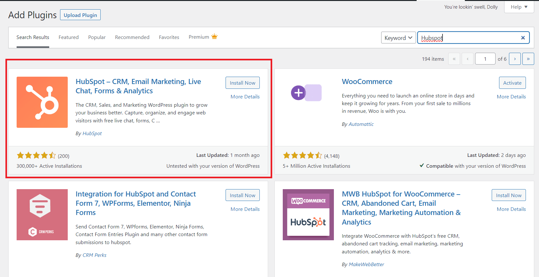Open the Popular plugins tab
The image size is (539, 277).
[97, 37]
